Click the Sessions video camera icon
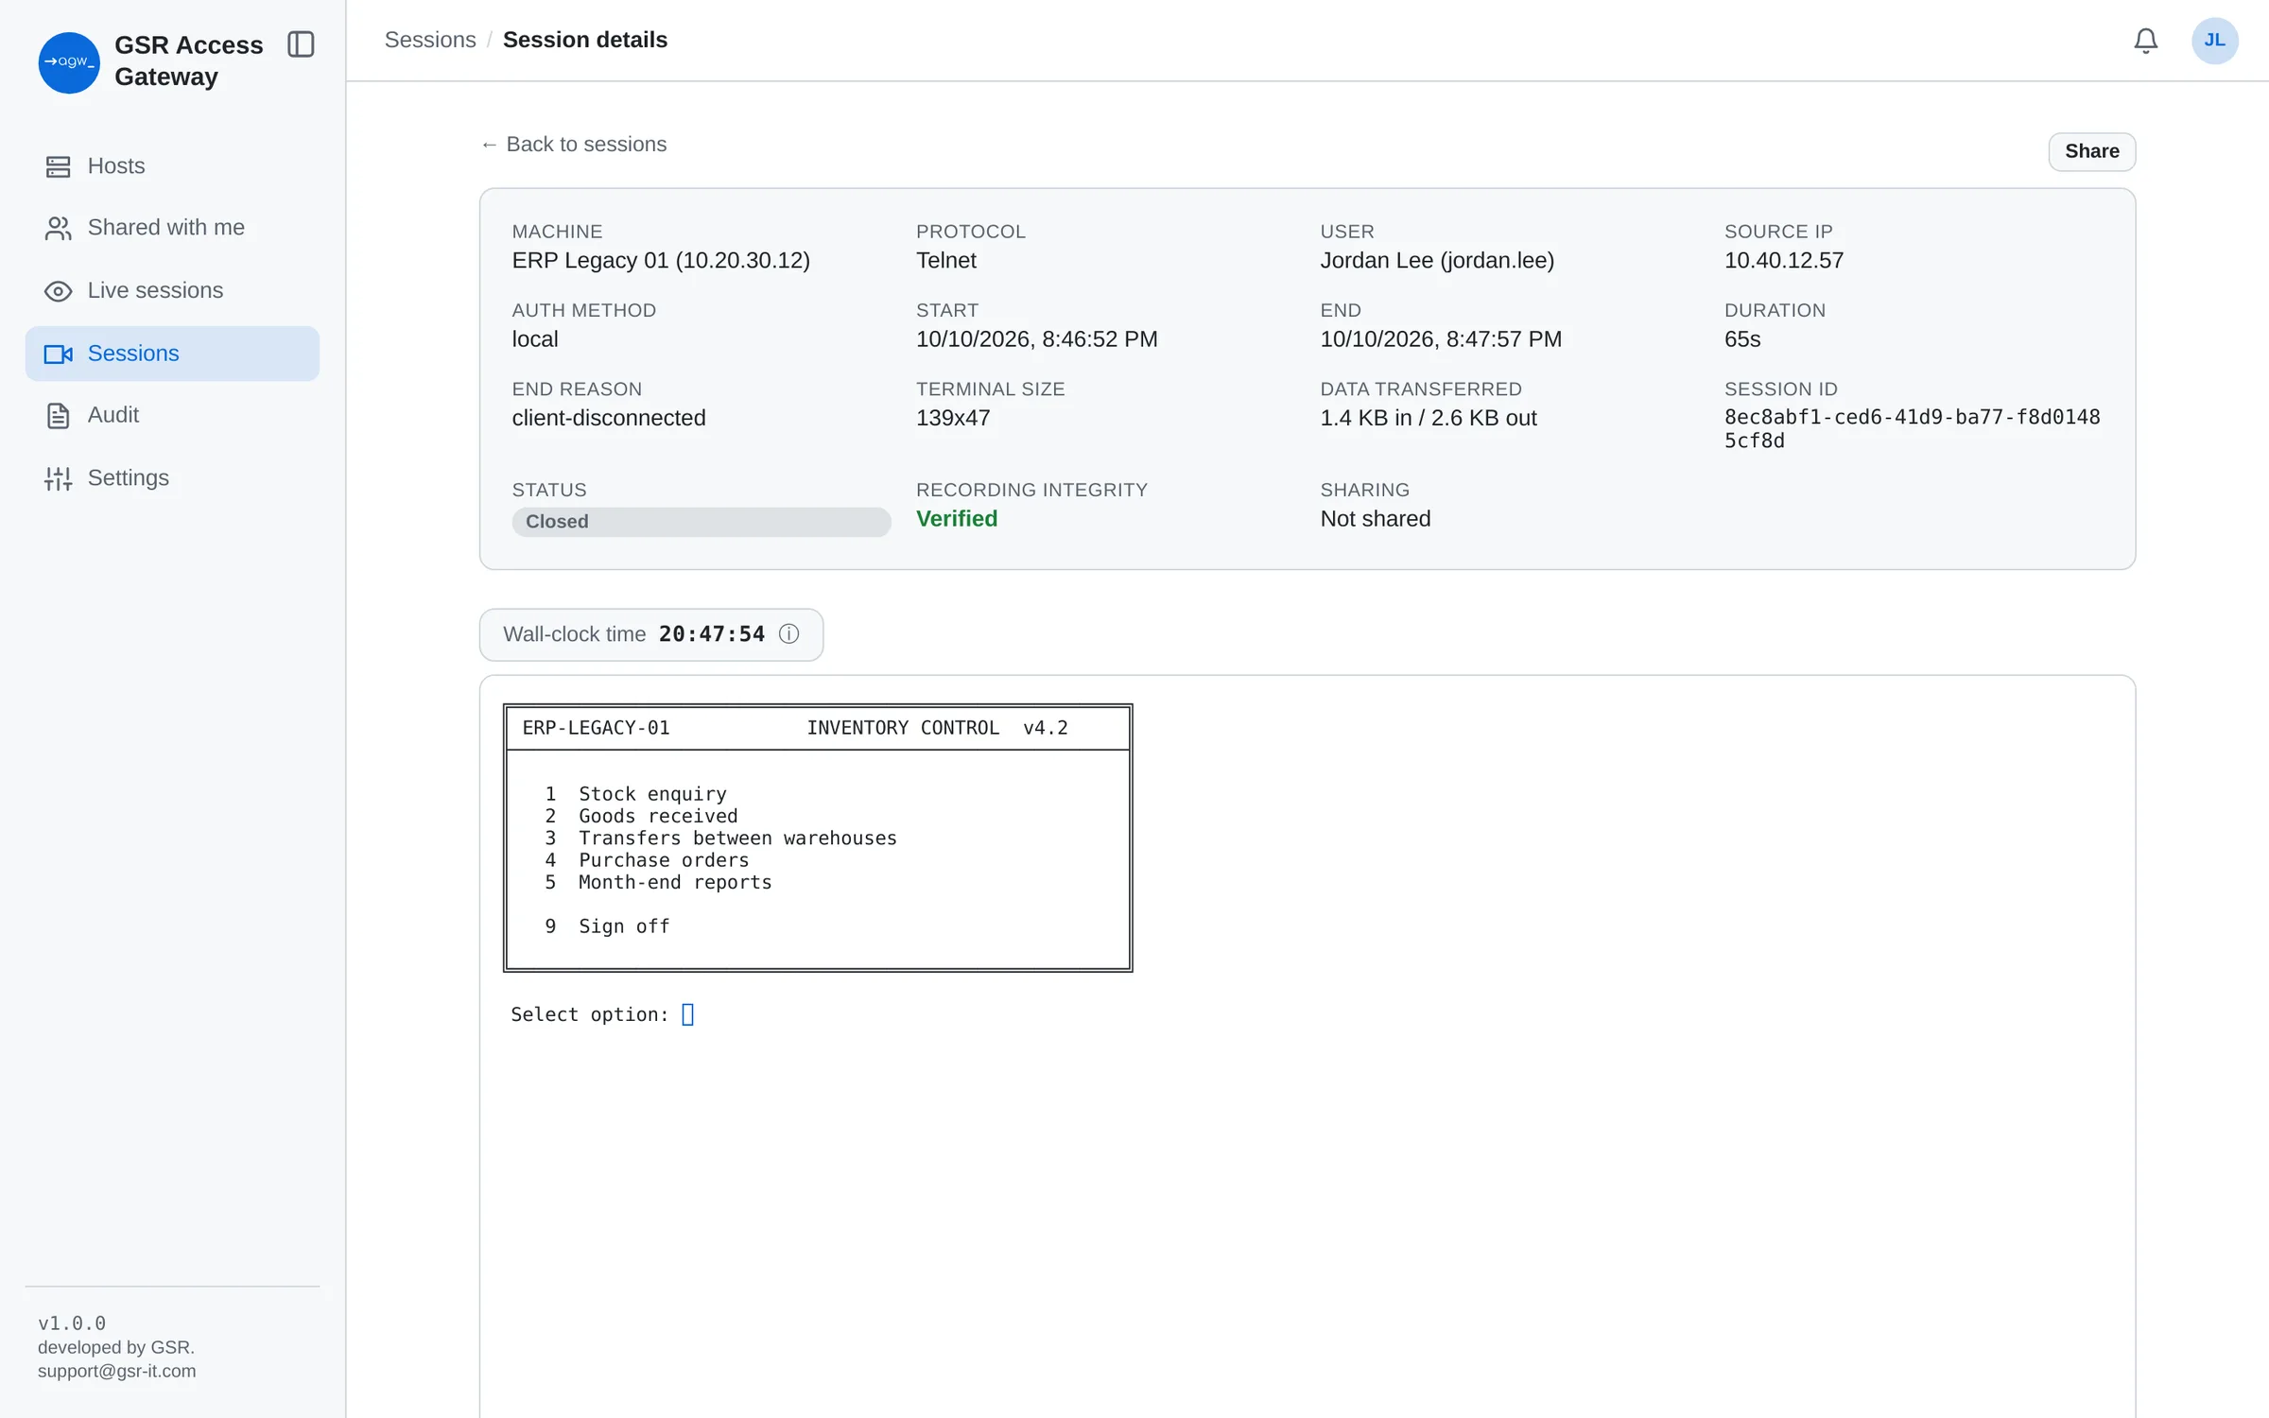Viewport: 2269px width, 1418px height. (58, 354)
